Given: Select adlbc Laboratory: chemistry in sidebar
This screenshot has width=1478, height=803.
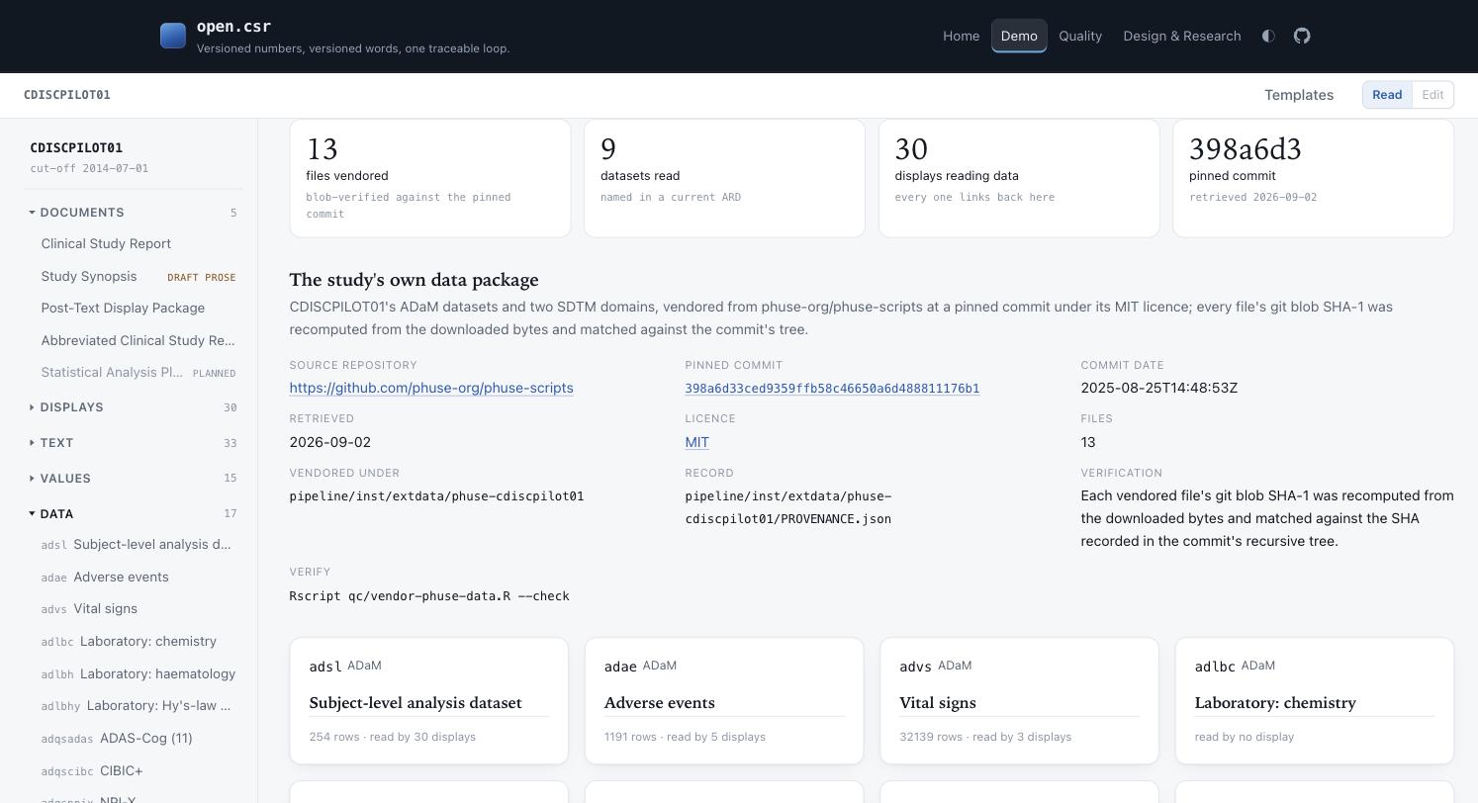Looking at the screenshot, I should [x=139, y=642].
